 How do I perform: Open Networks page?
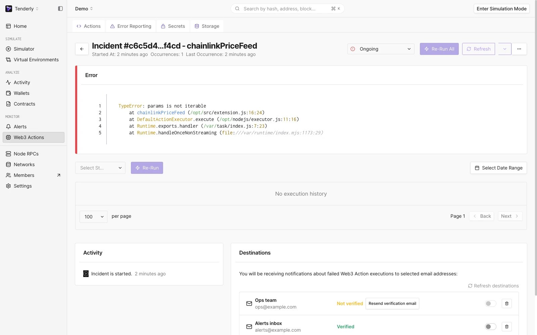(34, 164)
